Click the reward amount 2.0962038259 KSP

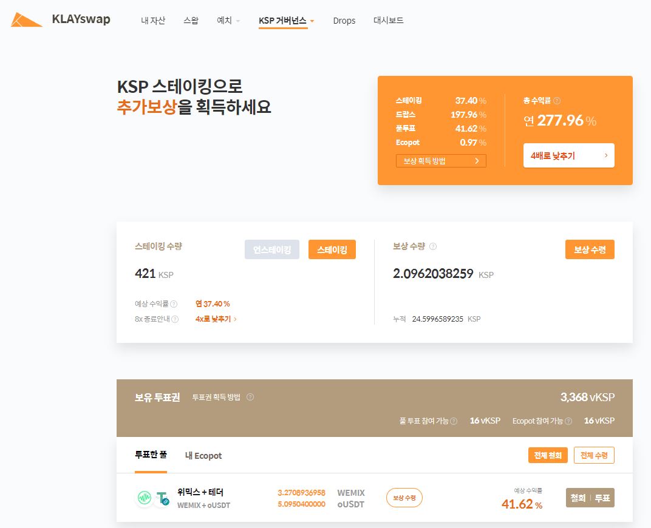point(443,274)
